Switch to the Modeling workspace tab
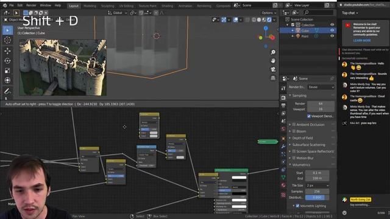The image size is (390, 219). pyautogui.click(x=90, y=5)
